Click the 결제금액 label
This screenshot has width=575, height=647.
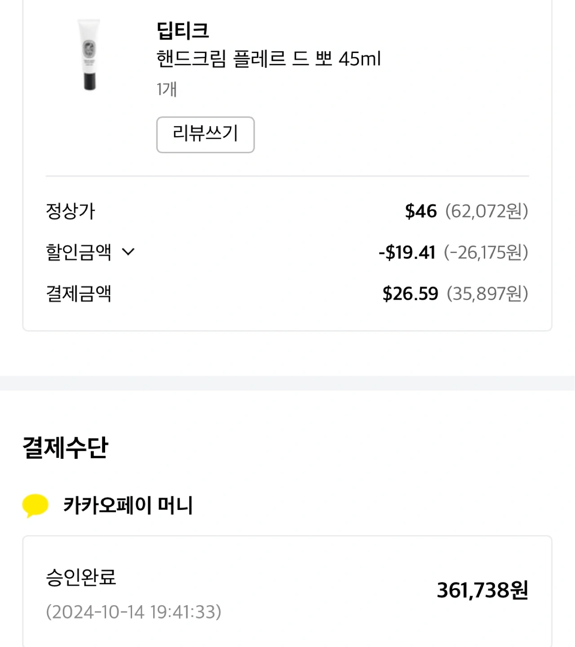click(x=79, y=294)
